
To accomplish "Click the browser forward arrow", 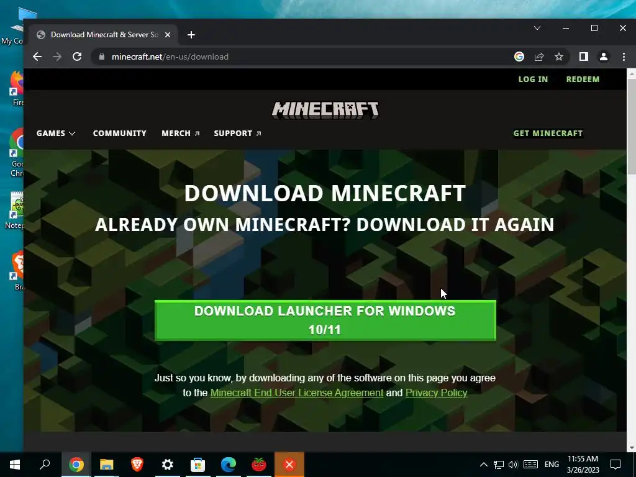I will point(57,57).
